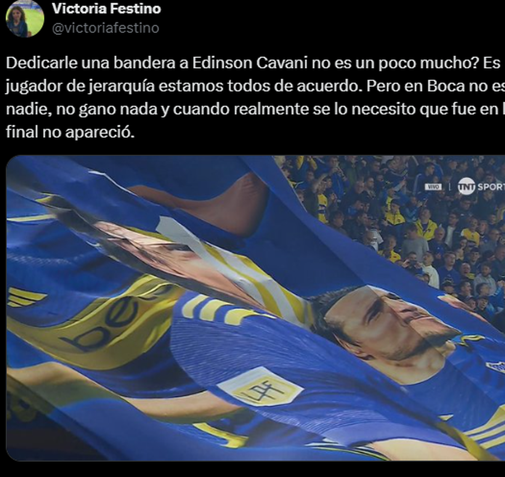Click the phrase 'jugador de jerarquía'
The height and width of the screenshot is (477, 505).
tap(81, 86)
